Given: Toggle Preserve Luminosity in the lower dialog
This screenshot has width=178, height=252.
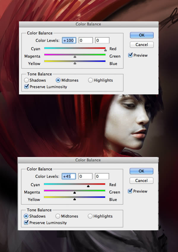Looking at the screenshot, I should pos(26,223).
